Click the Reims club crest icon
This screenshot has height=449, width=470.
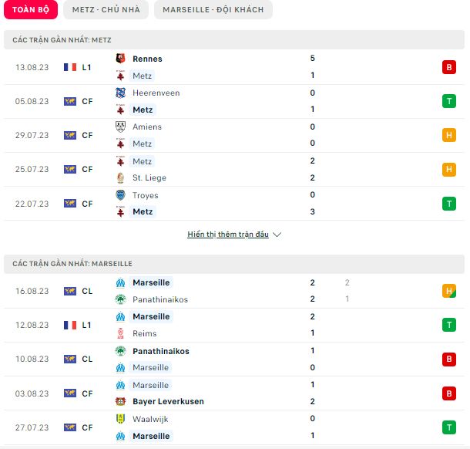tap(120, 333)
